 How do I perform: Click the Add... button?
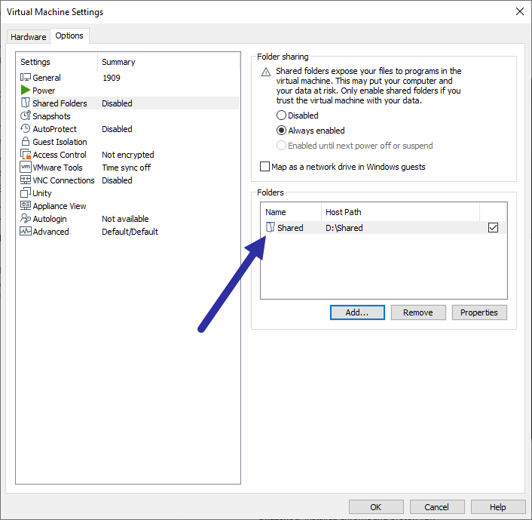click(x=357, y=312)
